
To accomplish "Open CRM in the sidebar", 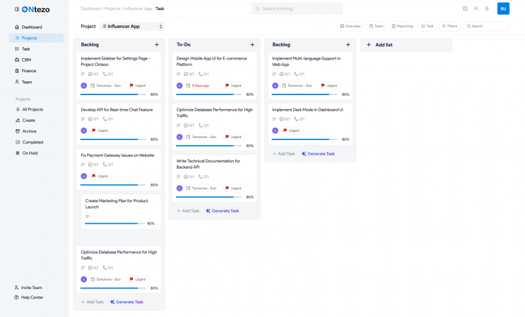I will [26, 60].
